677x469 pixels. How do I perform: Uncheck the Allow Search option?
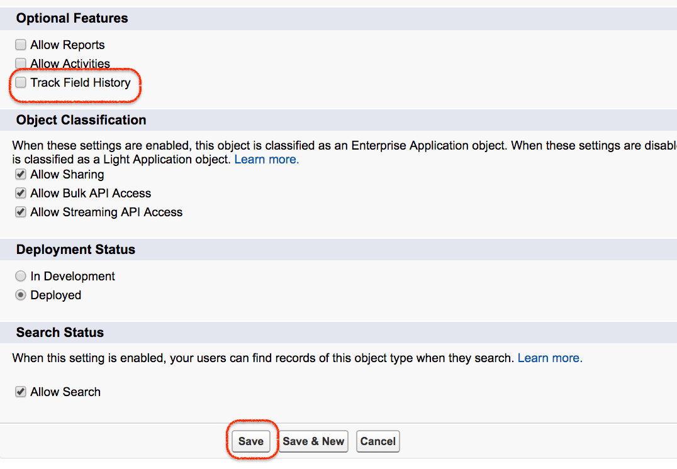(x=20, y=391)
